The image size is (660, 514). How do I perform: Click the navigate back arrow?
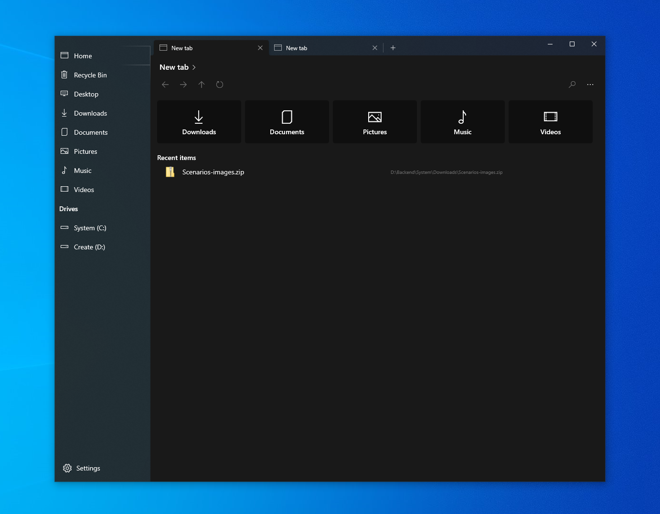click(x=165, y=85)
